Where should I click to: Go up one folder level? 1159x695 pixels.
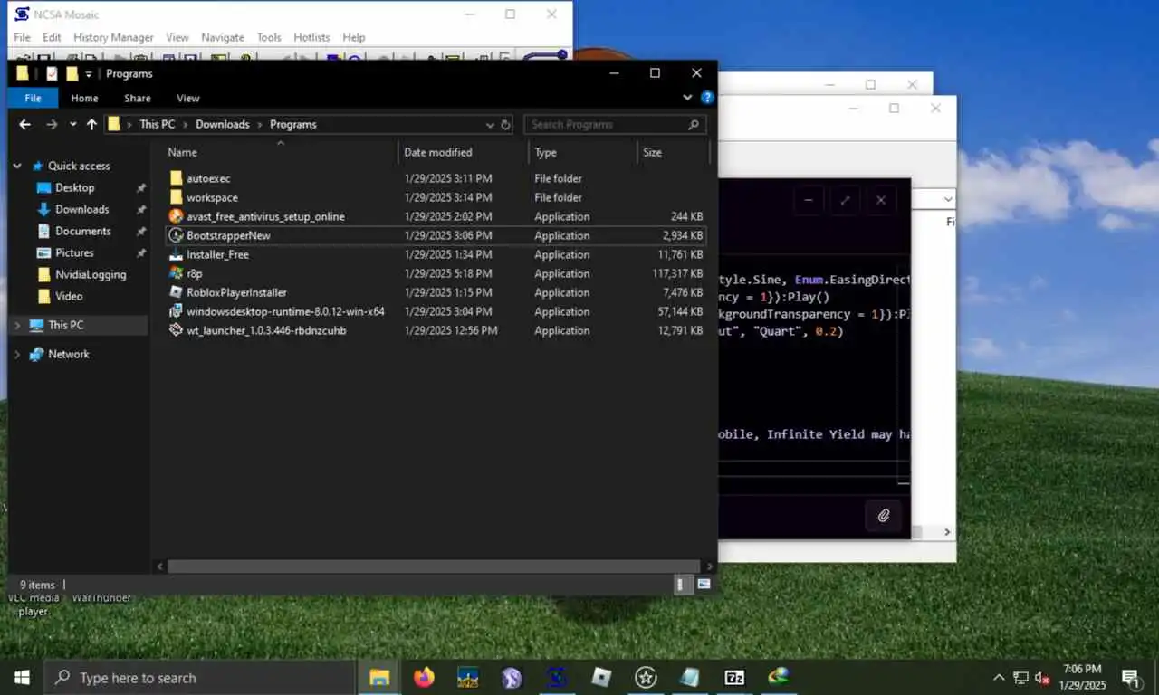coord(91,125)
